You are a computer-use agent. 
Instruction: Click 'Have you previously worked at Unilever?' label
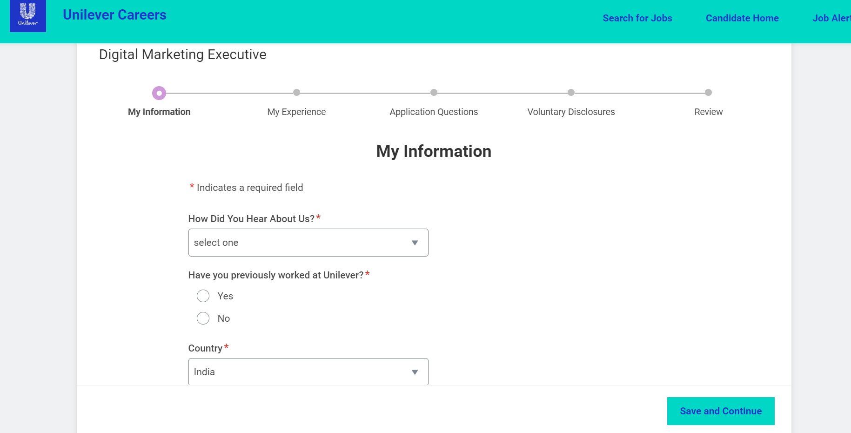coord(276,275)
